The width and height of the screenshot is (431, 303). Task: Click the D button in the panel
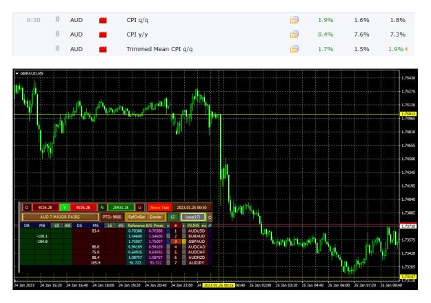27,208
